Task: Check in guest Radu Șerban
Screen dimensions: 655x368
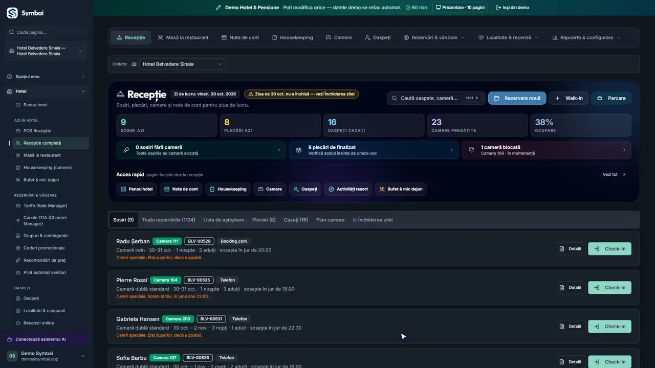Action: coord(609,249)
